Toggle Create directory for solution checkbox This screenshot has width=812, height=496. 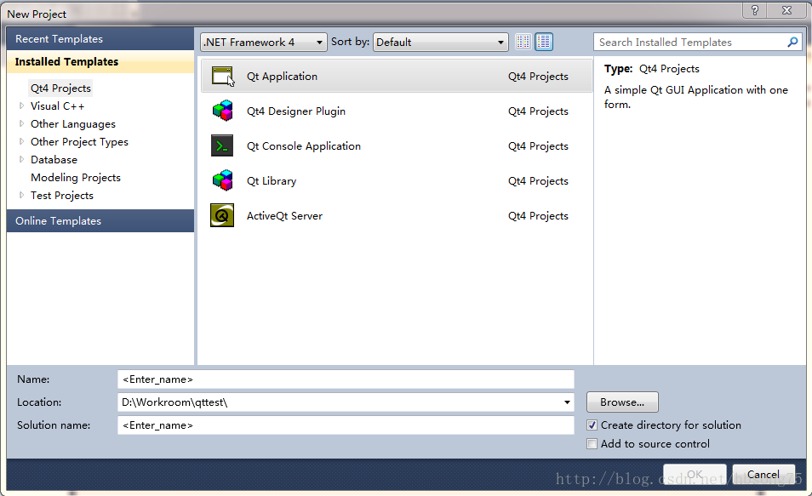click(x=592, y=425)
